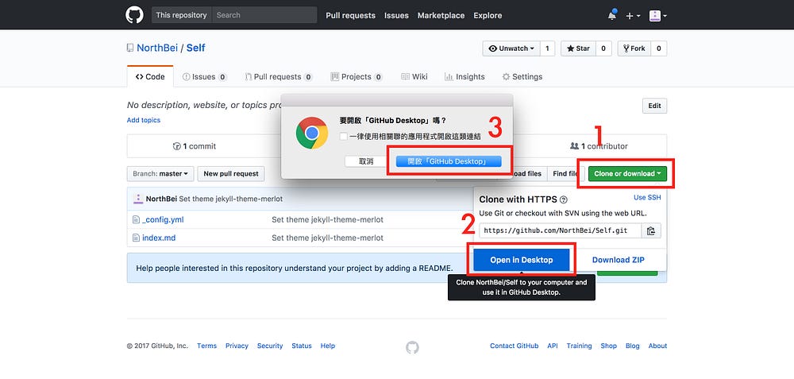Screen dimensions: 794x379
Task: Open Contact GitHub footer link
Action: click(514, 346)
